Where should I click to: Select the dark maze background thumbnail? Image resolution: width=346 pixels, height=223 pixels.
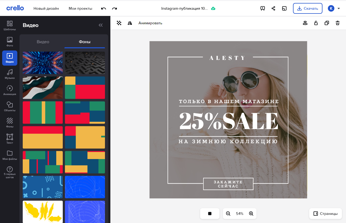click(x=85, y=63)
